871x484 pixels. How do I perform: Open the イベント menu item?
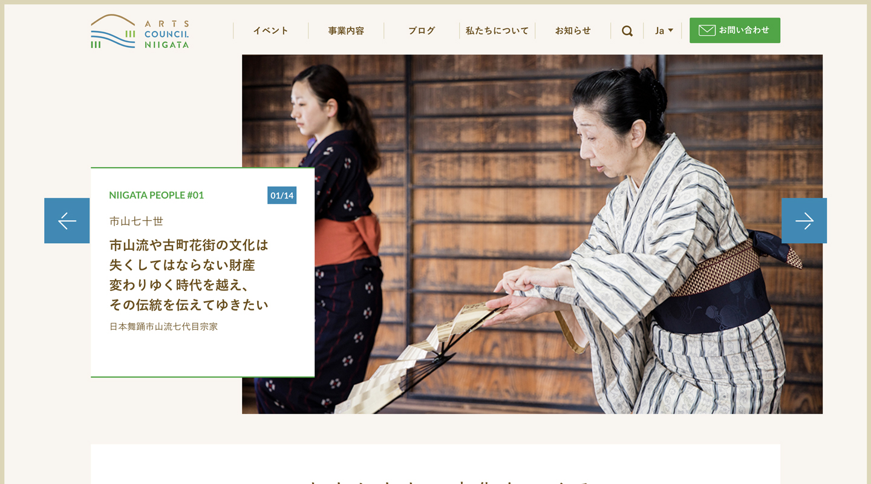pyautogui.click(x=270, y=31)
